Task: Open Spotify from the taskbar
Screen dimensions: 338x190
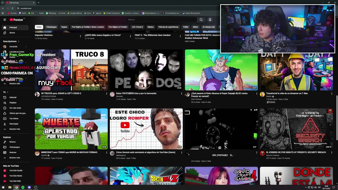Action: pyautogui.click(x=23, y=187)
